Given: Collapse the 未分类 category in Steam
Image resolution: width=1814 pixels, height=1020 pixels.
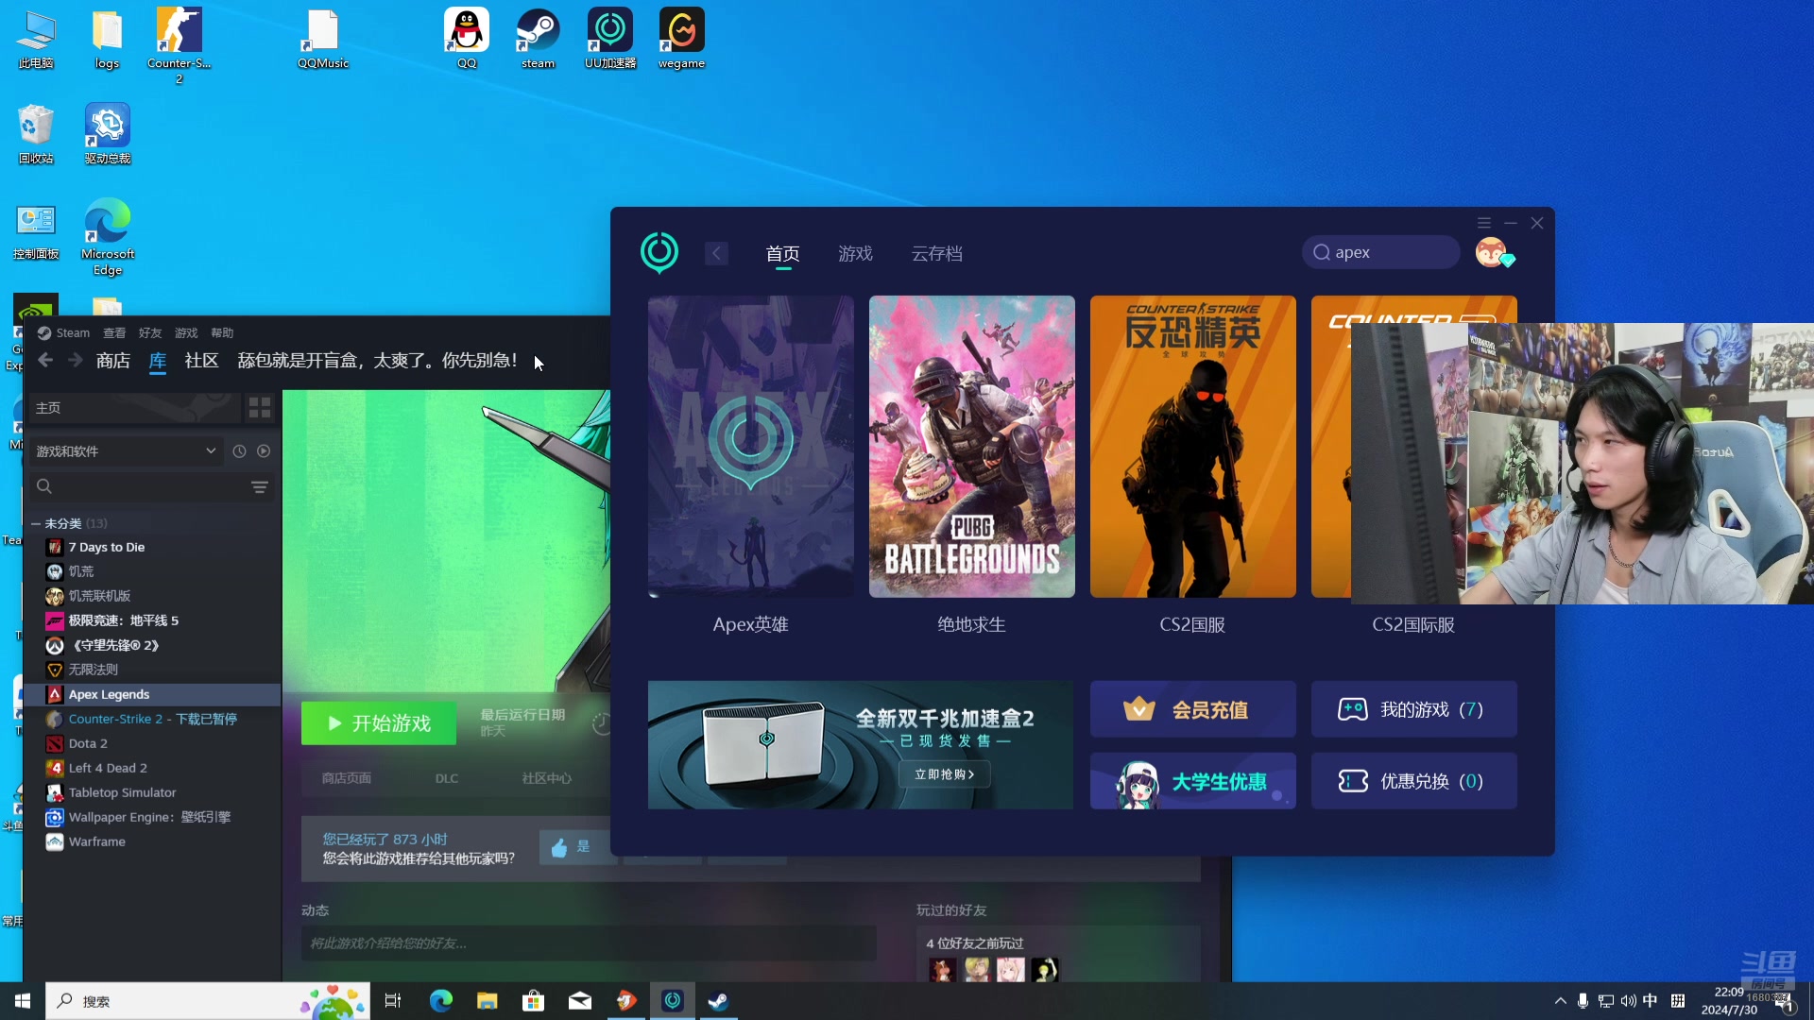Looking at the screenshot, I should pos(35,523).
